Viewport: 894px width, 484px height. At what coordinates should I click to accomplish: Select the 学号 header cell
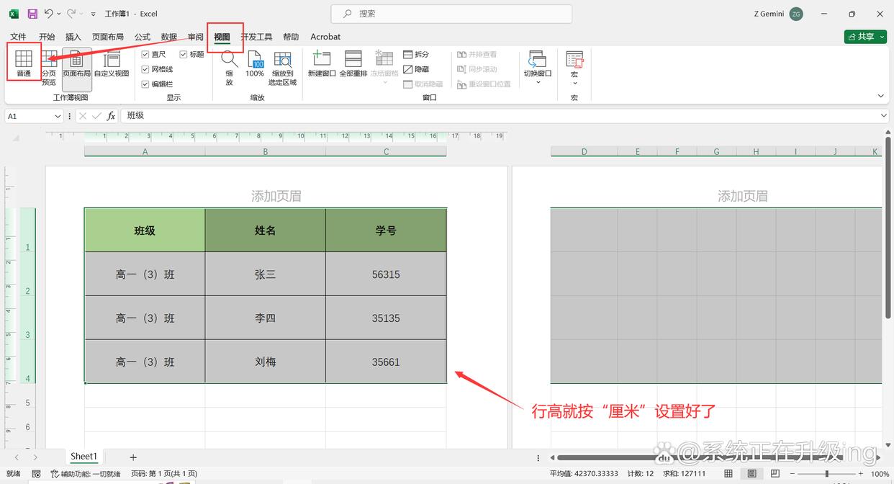pos(386,230)
